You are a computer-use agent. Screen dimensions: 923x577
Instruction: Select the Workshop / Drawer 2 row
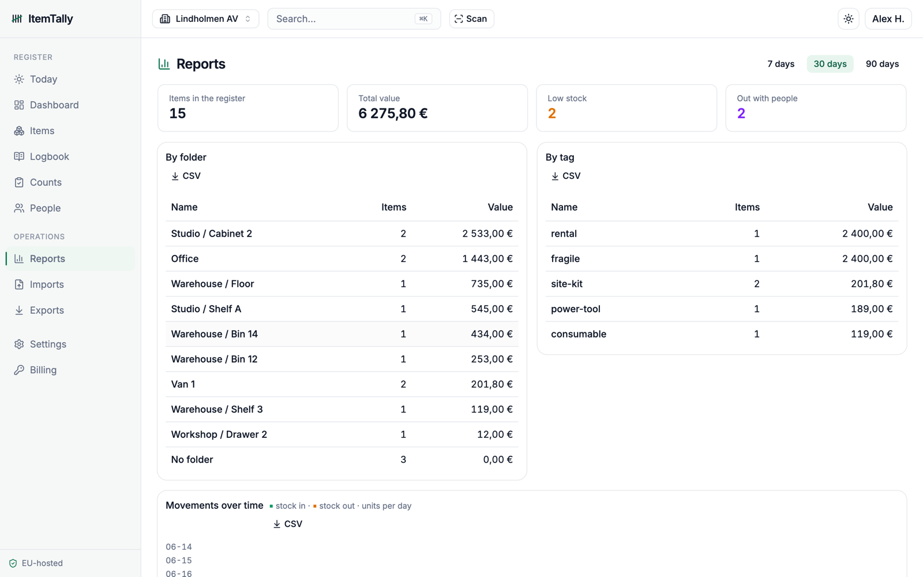click(x=342, y=434)
